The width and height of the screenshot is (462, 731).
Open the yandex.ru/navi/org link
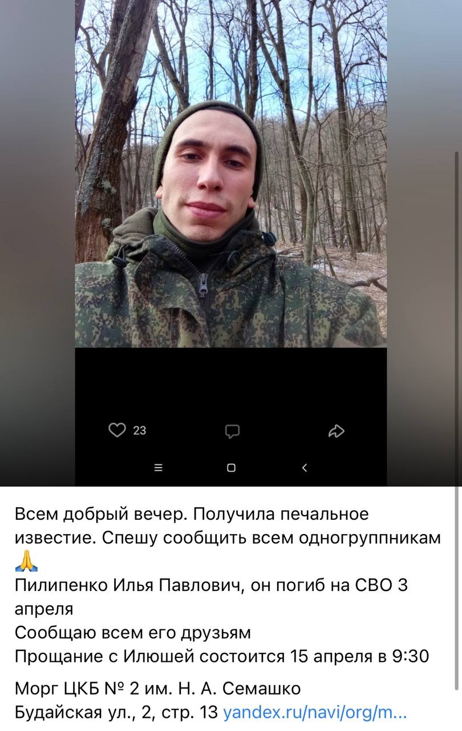(x=315, y=713)
